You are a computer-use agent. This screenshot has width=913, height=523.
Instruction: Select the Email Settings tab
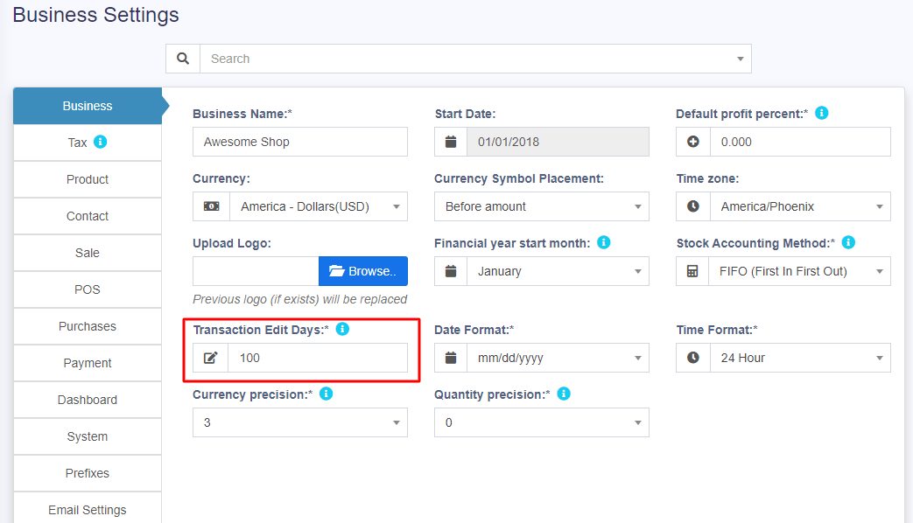point(87,510)
